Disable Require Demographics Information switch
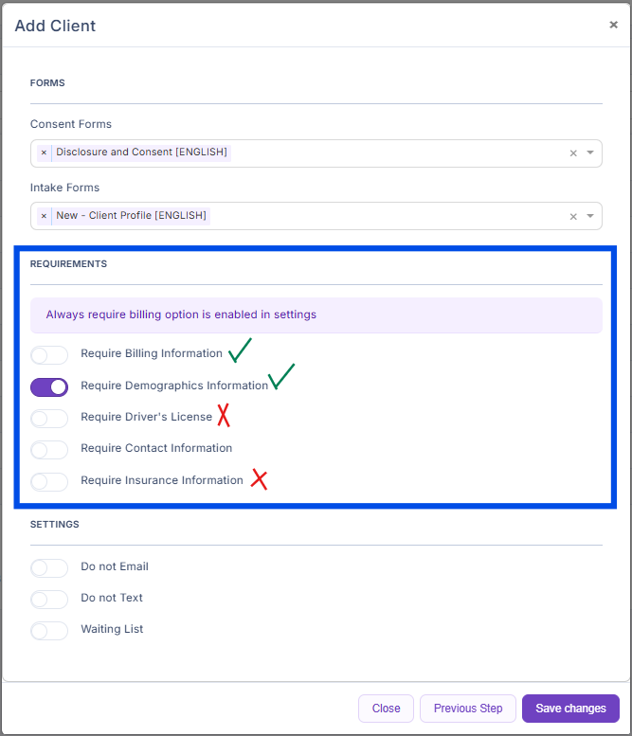The height and width of the screenshot is (736, 632). pos(49,386)
